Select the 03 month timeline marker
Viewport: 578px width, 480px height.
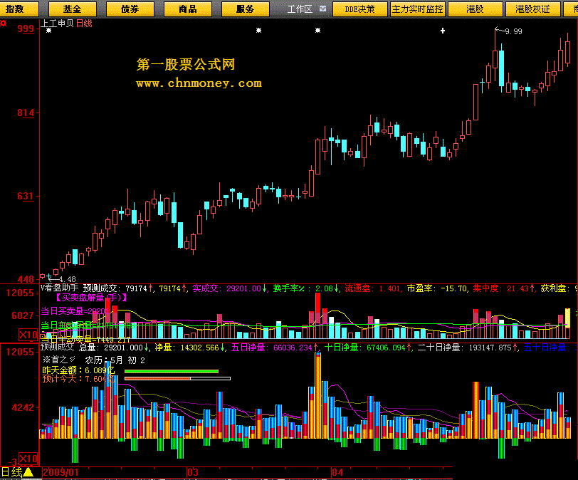tap(193, 472)
